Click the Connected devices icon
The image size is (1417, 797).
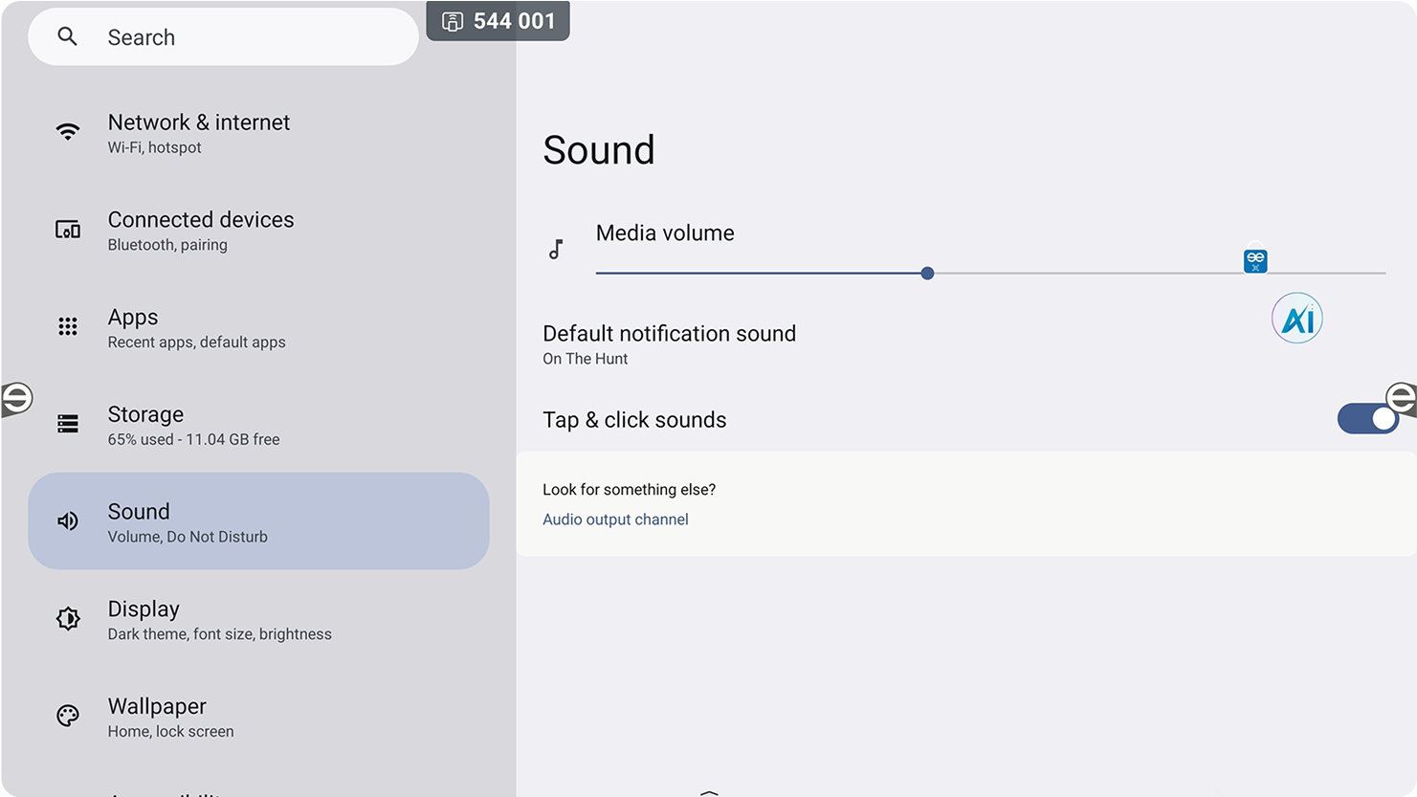pos(68,230)
